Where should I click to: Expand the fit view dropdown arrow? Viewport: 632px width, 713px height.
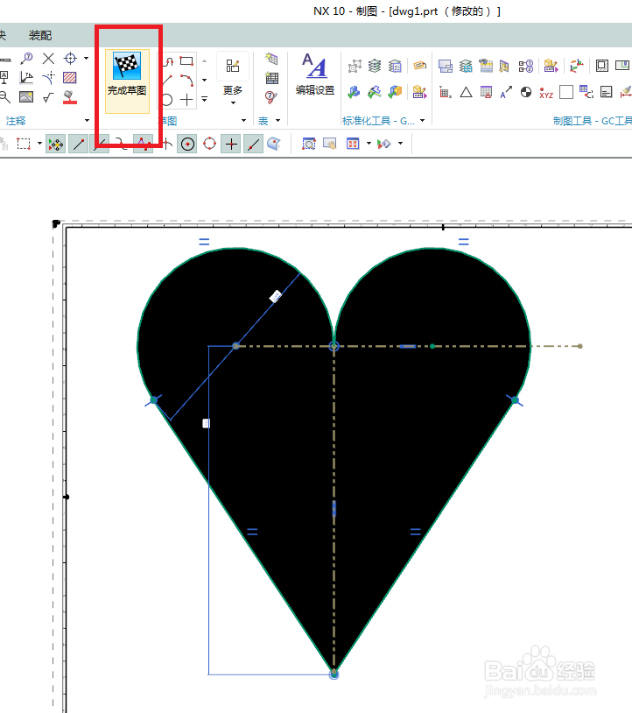click(369, 144)
